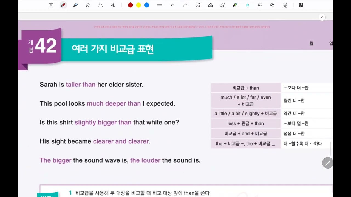Click the cell 'the + 비교급 ~, the + 비교급 ...'
The image size is (351, 197).
point(246,144)
